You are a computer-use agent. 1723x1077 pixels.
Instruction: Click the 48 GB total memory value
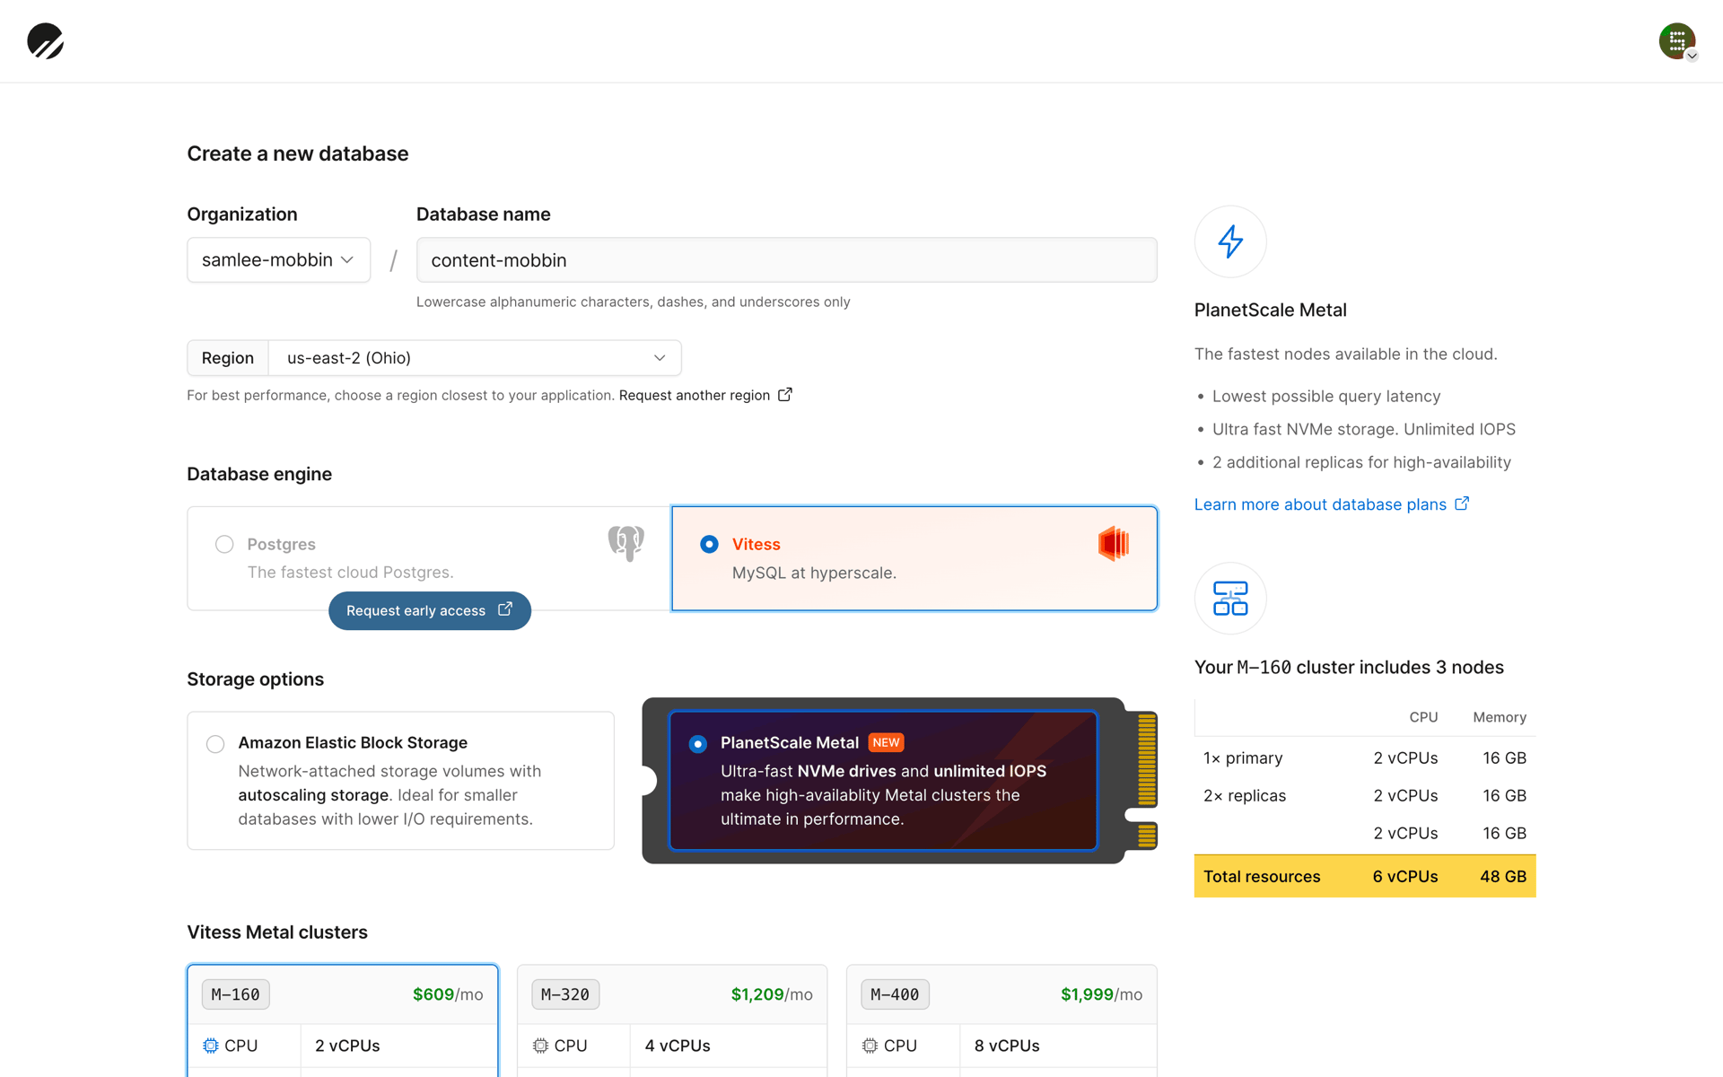point(1503,877)
